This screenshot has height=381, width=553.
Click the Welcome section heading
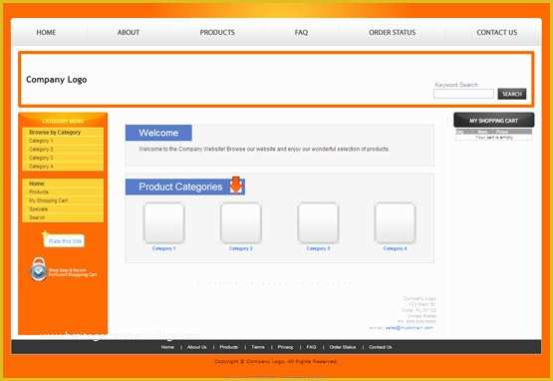click(x=158, y=133)
